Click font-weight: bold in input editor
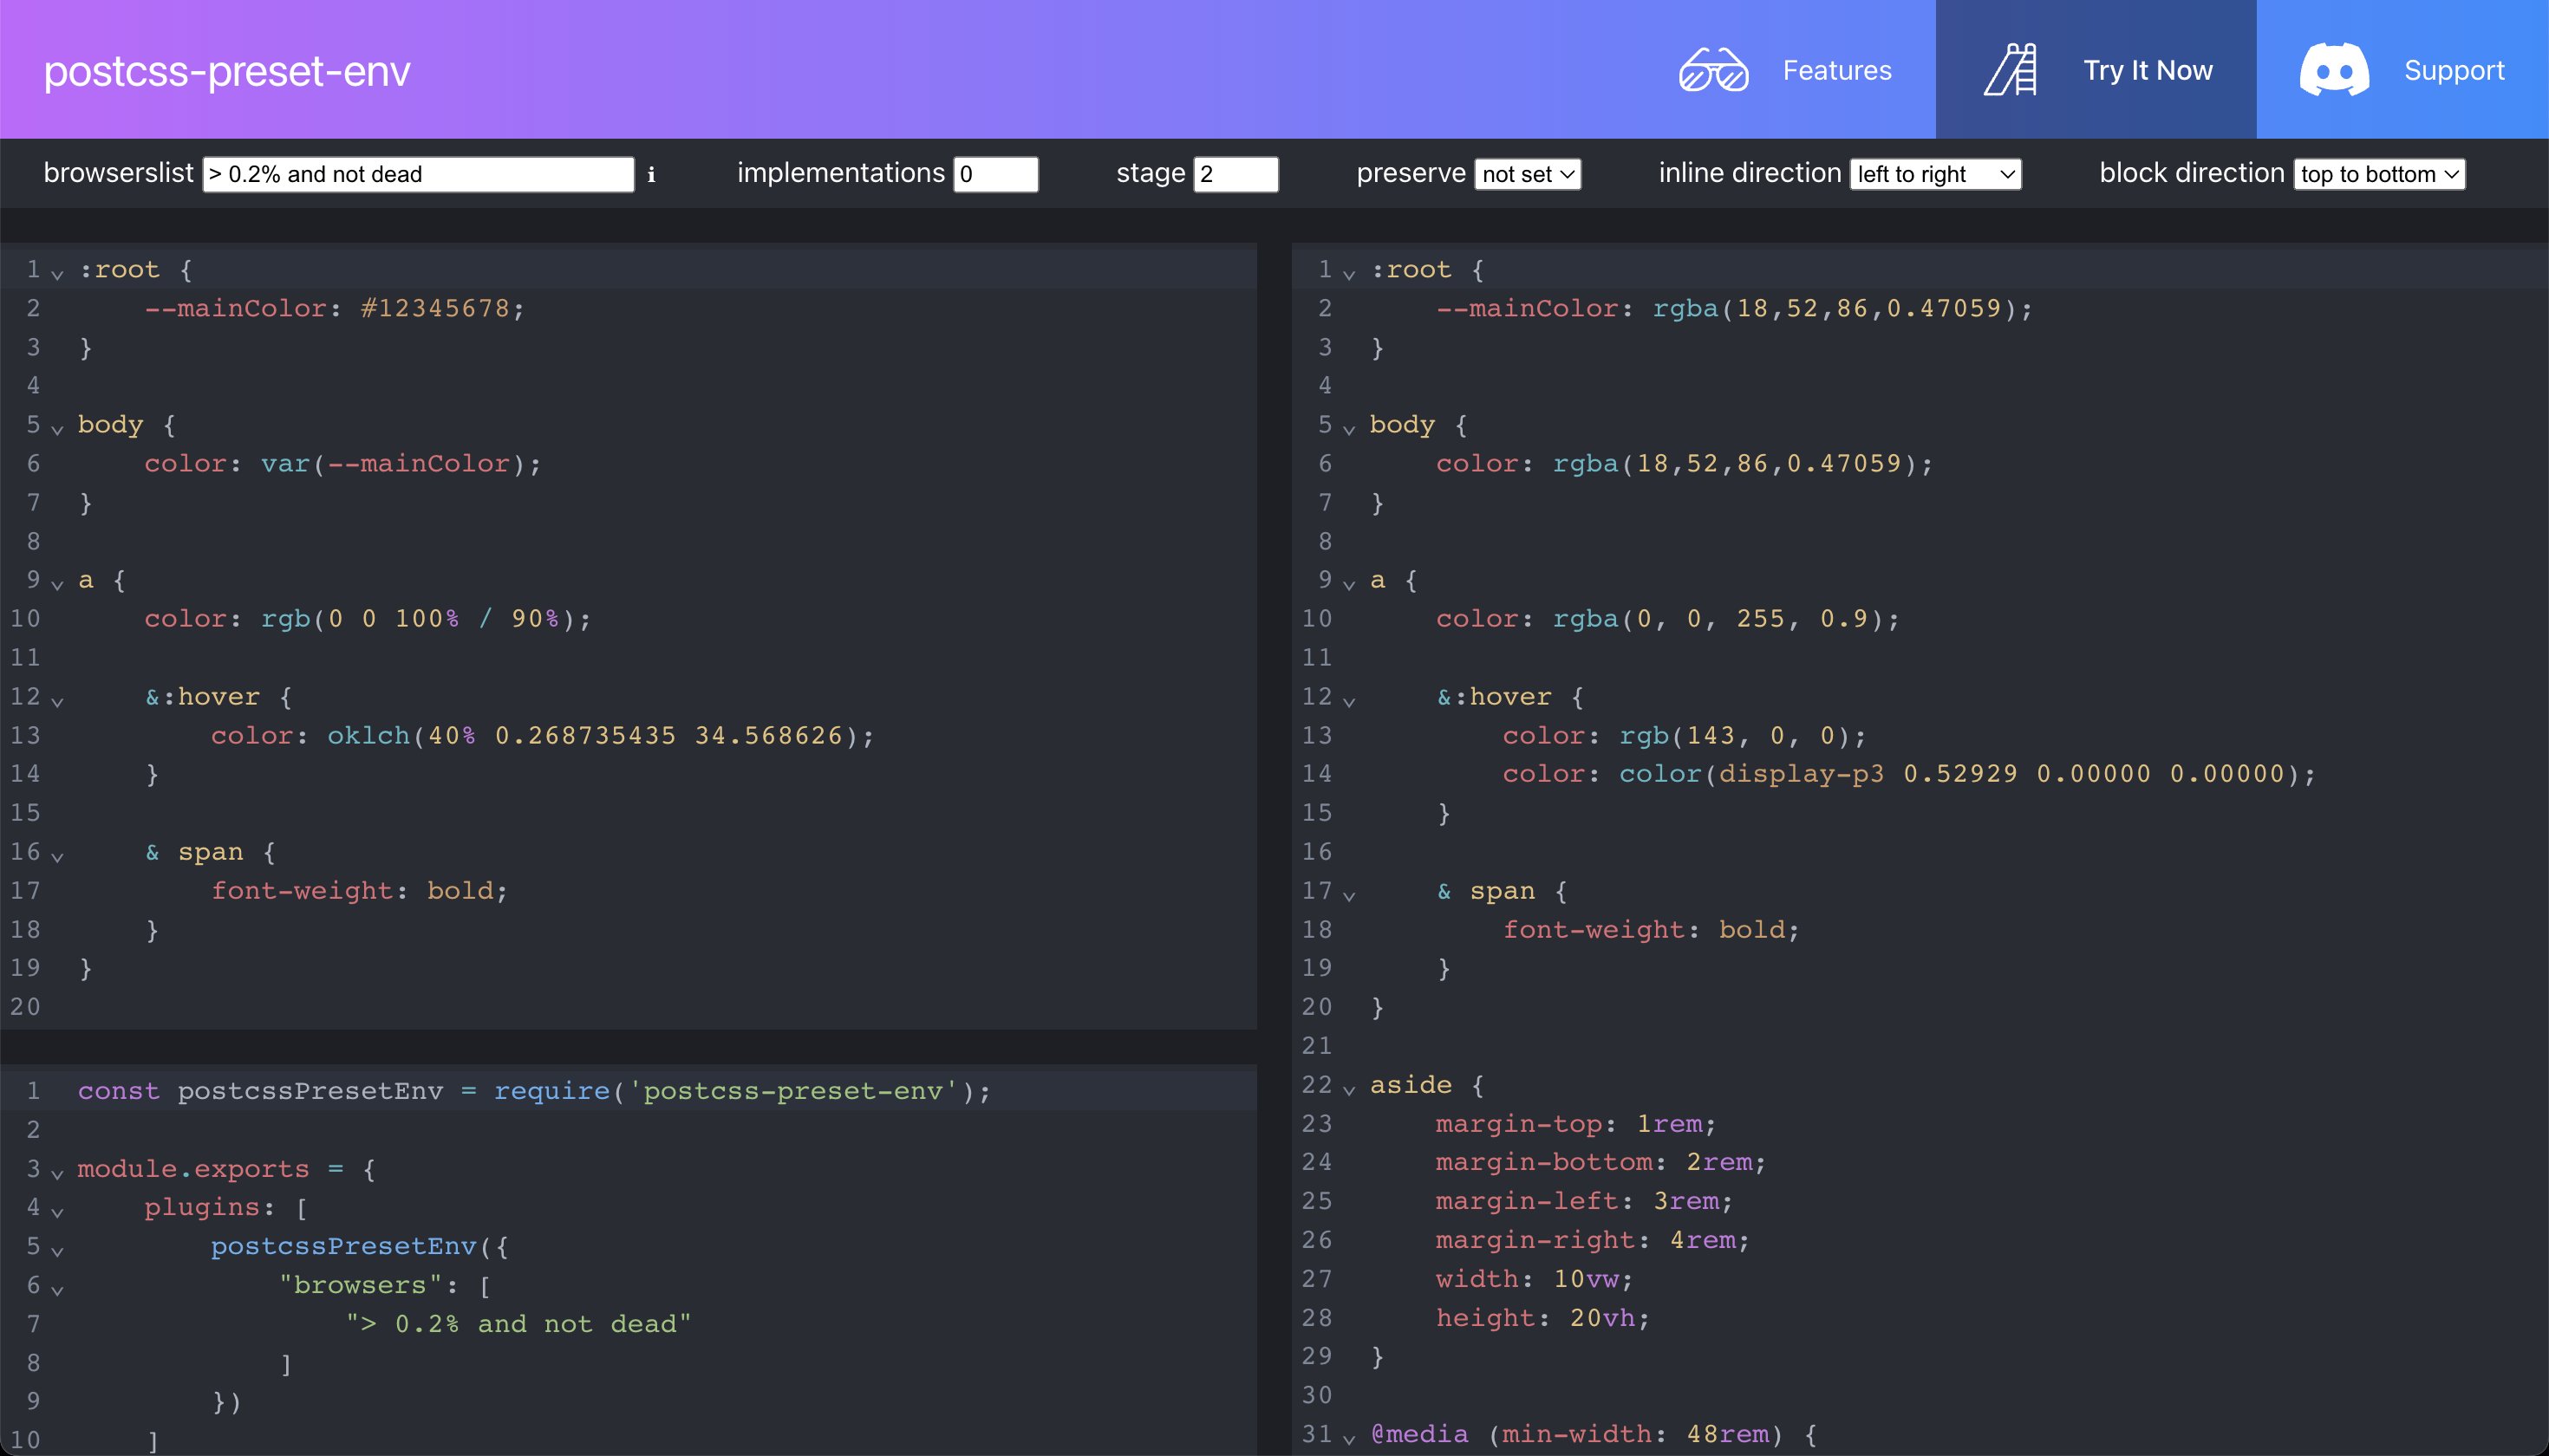Viewport: 2549px width, 1456px height. coord(359,890)
